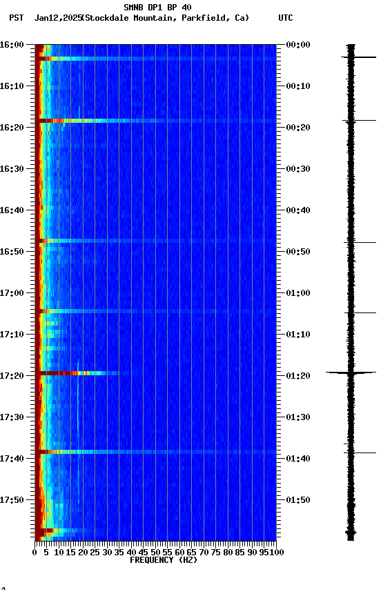Click the 00:10 UTC time label
This screenshot has height=596, width=381.
[298, 86]
